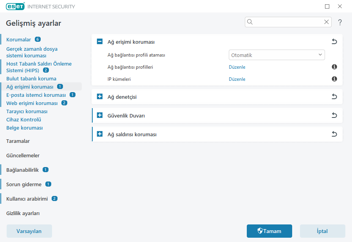Select Ağ erişimi koruması in sidebar
The height and width of the screenshot is (242, 352).
pyautogui.click(x=30, y=87)
